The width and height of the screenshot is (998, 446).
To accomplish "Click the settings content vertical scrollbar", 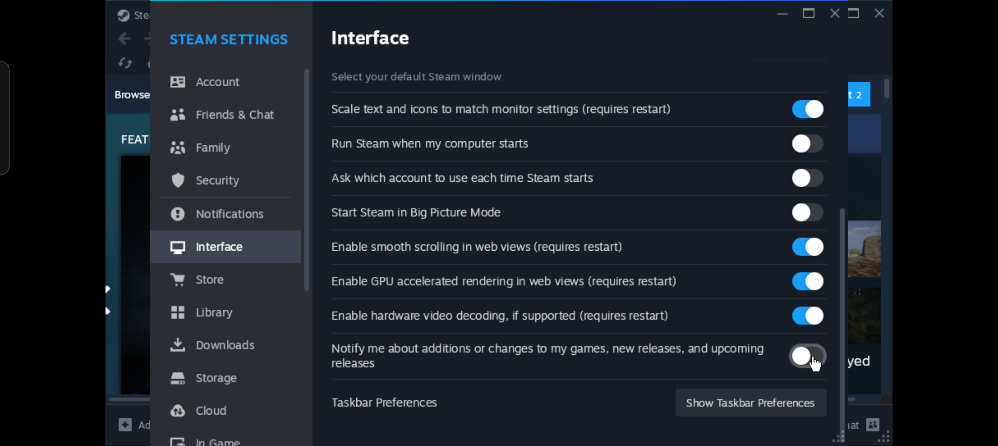I will tap(842, 314).
